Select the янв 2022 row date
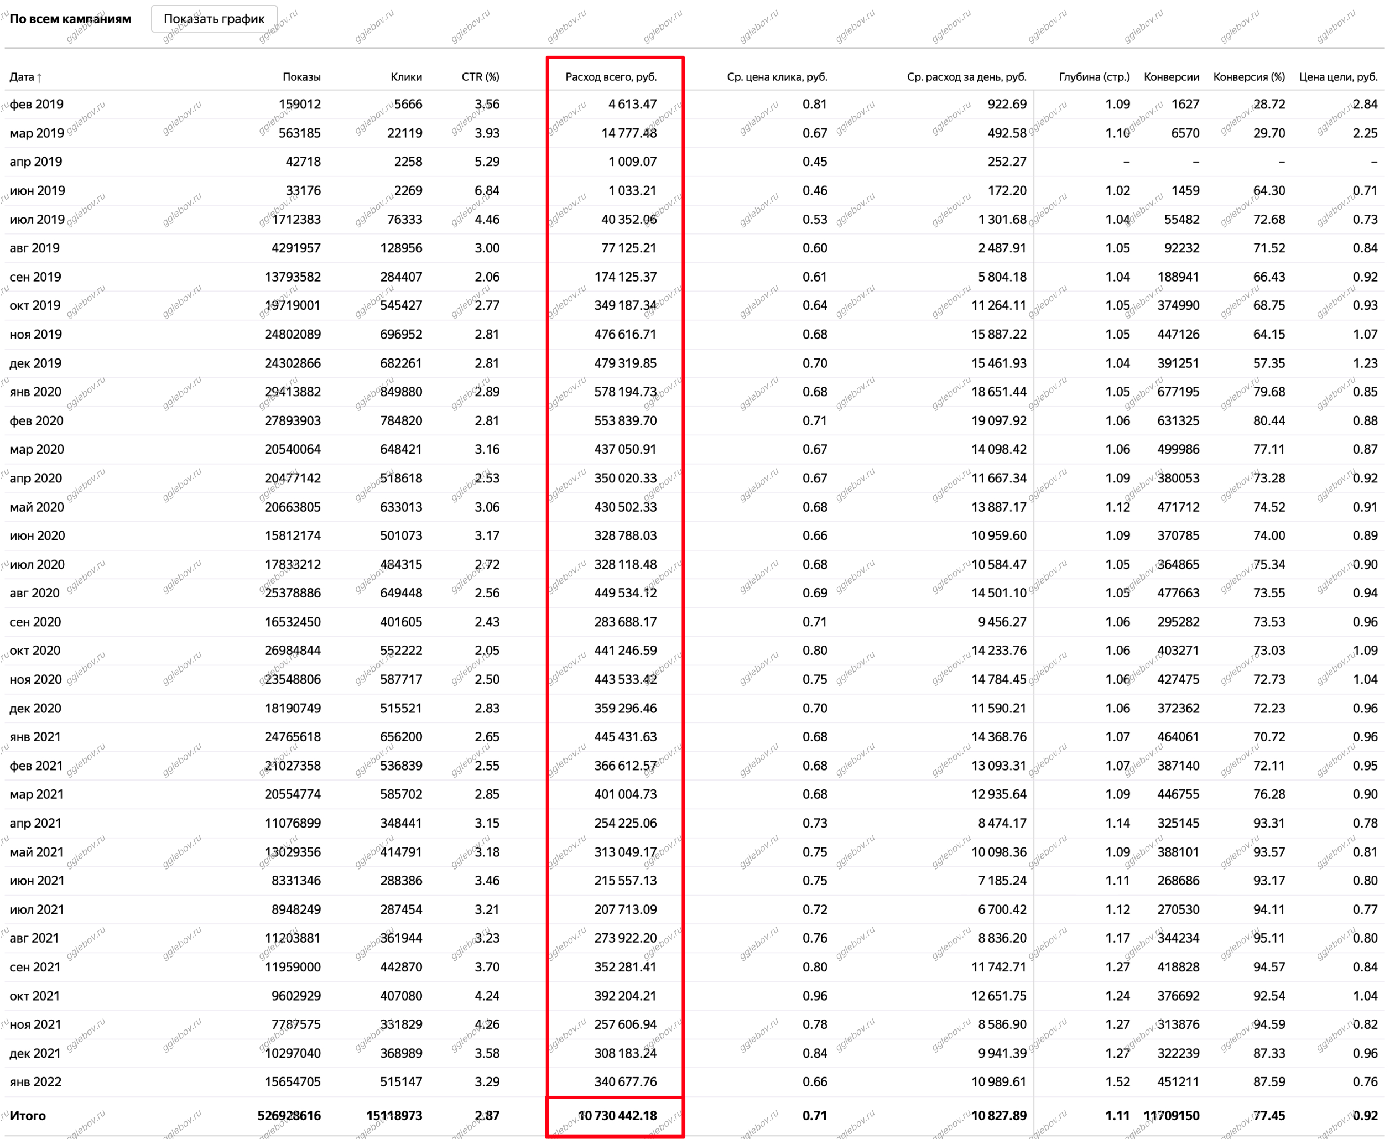 pos(35,1081)
